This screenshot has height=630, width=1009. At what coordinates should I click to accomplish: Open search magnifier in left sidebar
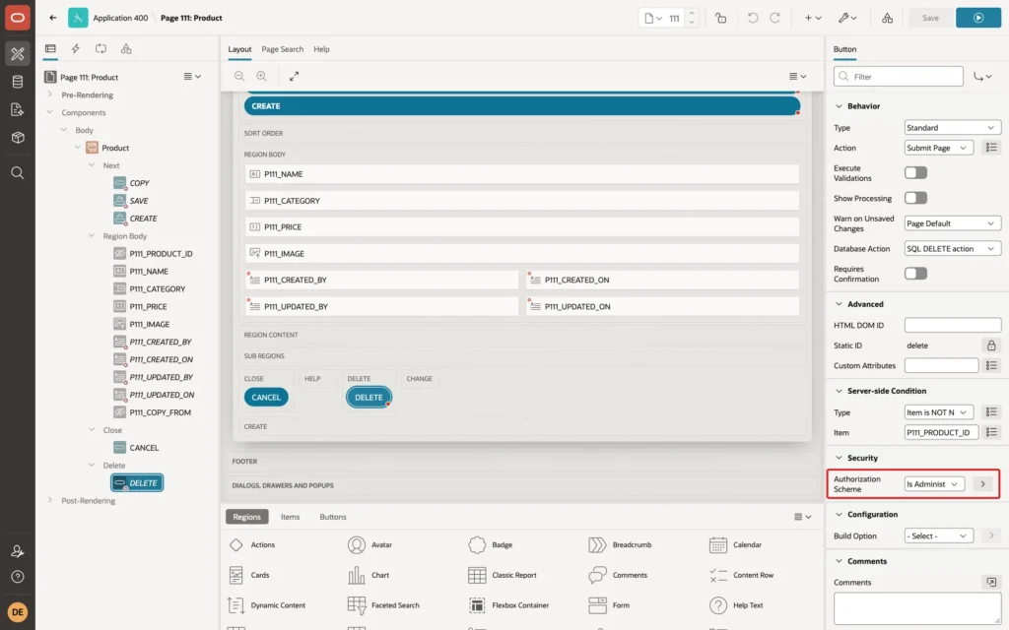pos(18,173)
